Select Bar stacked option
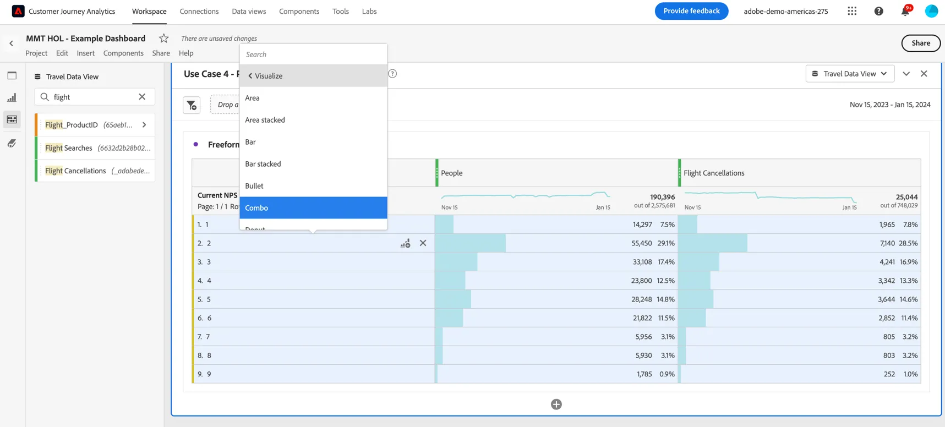945x427 pixels. tap(313, 164)
